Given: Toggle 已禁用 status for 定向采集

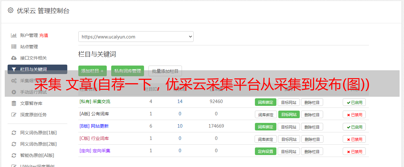Looking at the screenshot, I should click(x=354, y=151).
